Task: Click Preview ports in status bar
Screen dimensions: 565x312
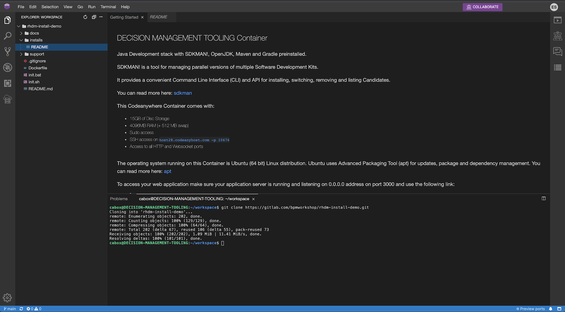Action: [531, 309]
